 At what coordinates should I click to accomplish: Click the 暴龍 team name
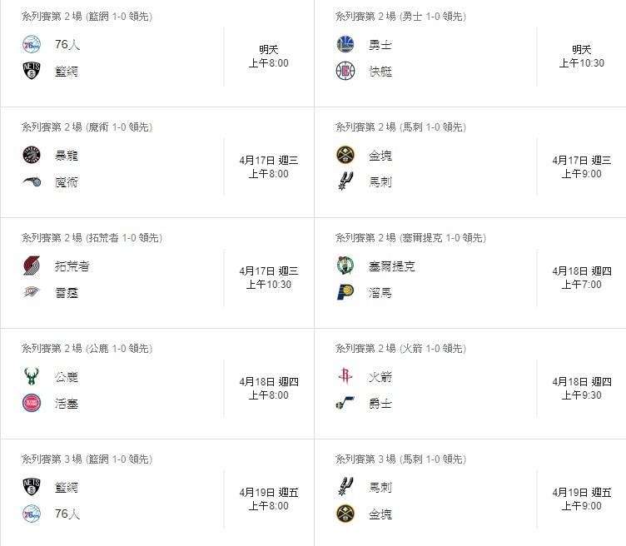pyautogui.click(x=67, y=155)
